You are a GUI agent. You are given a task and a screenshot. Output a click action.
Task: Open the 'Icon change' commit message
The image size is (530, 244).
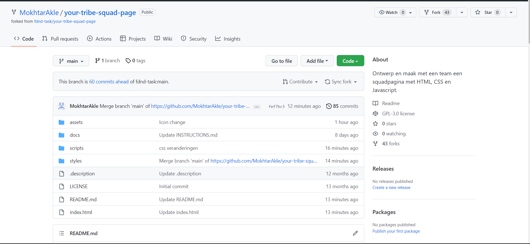tap(172, 122)
